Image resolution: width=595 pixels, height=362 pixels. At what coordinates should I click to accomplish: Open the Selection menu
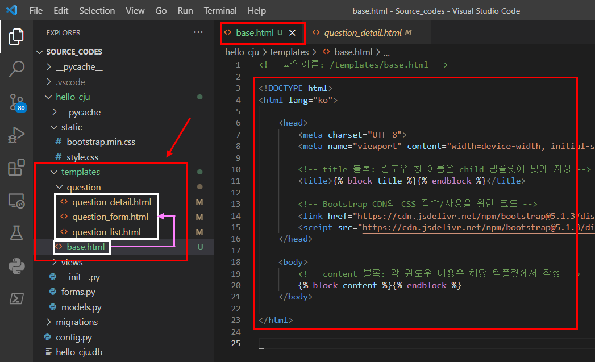coord(97,11)
